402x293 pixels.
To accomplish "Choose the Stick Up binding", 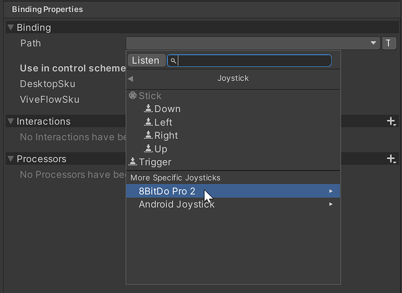I will point(161,149).
